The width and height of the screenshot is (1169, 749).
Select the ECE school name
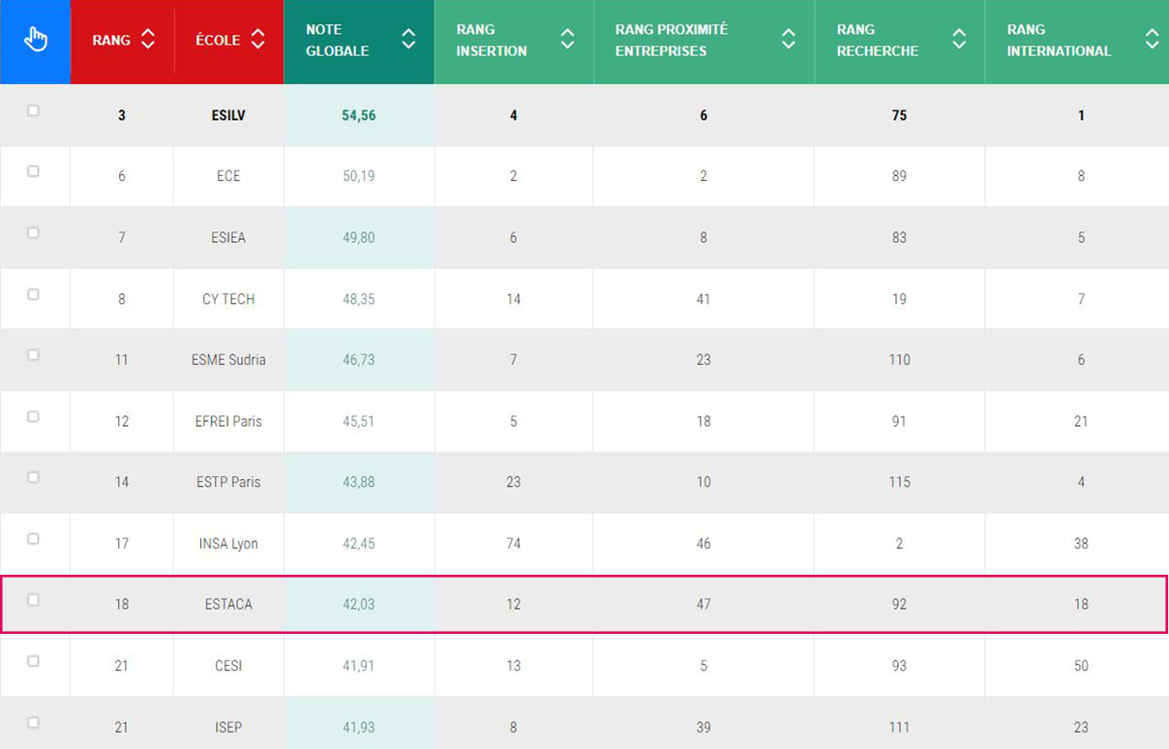228,176
